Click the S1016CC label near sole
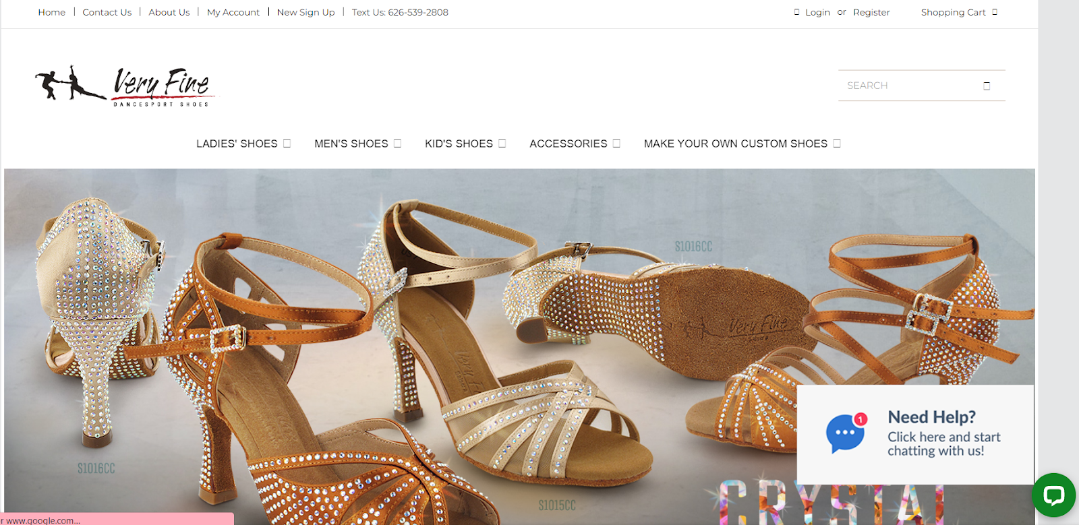The width and height of the screenshot is (1079, 525). (693, 247)
